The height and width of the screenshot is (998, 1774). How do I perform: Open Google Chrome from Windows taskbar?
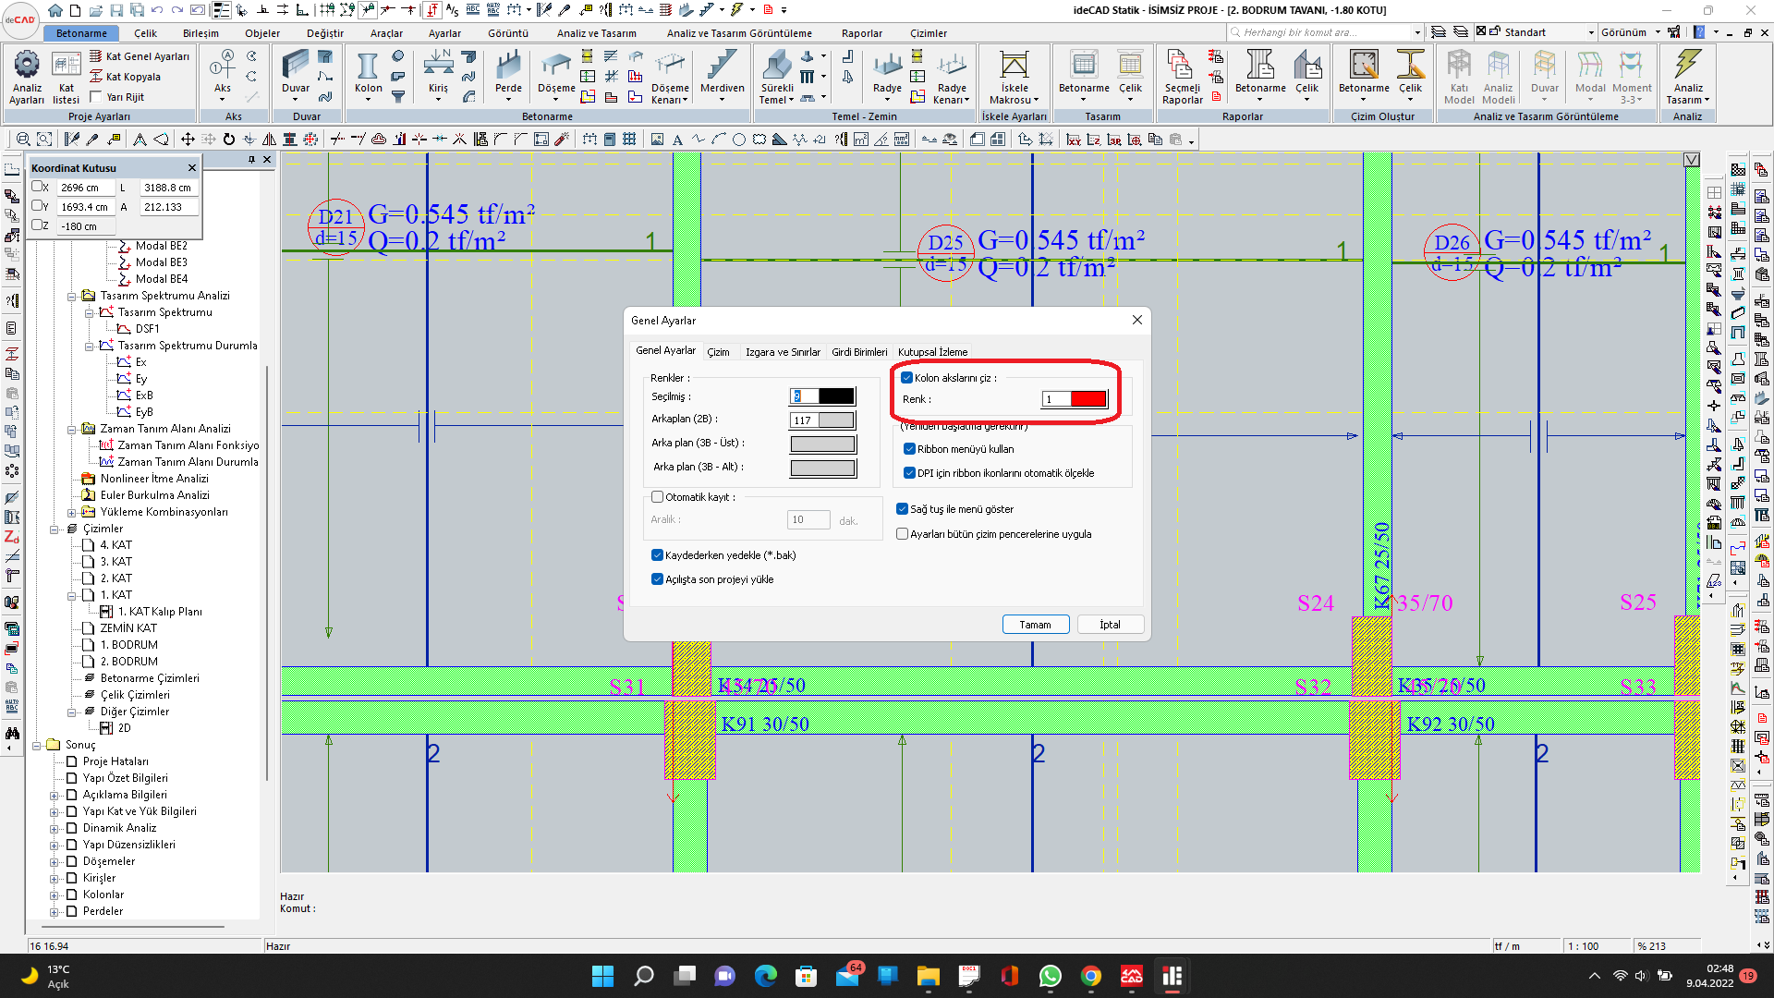(1091, 976)
